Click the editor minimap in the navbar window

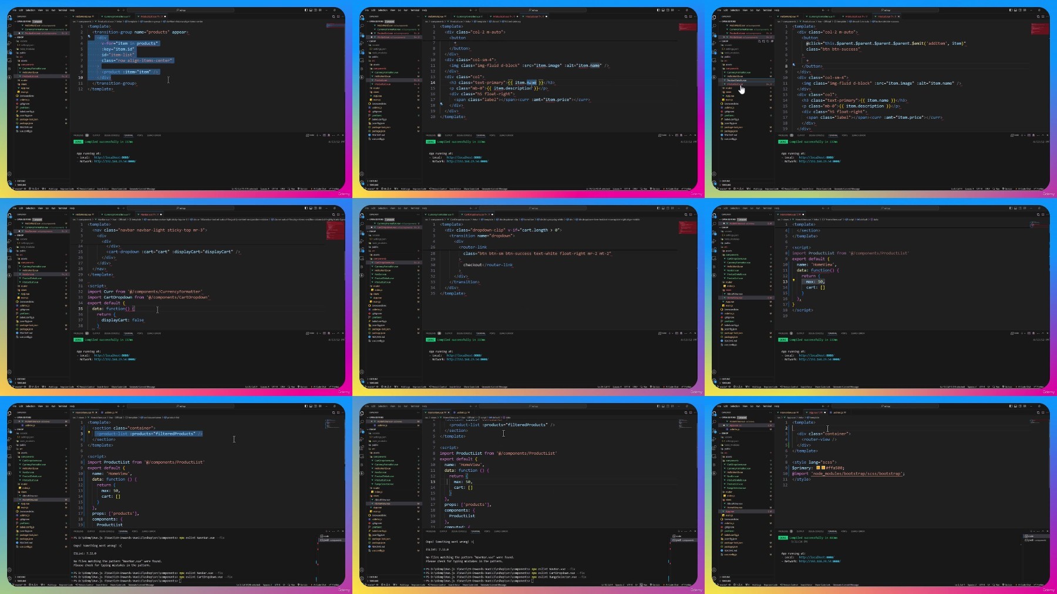pos(335,230)
